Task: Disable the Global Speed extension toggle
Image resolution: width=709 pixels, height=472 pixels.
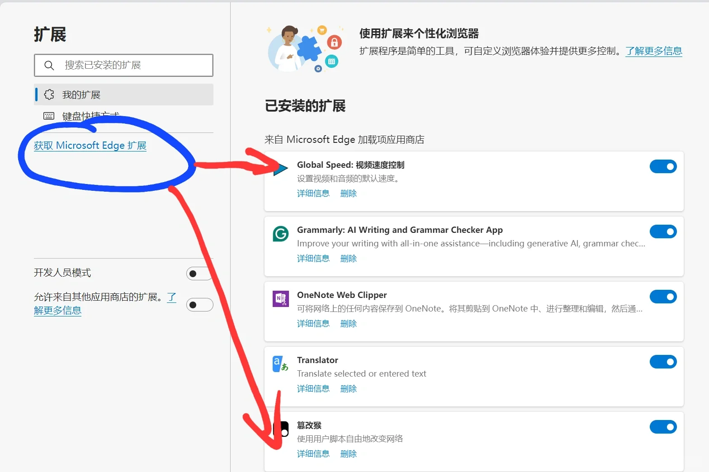Action: pyautogui.click(x=663, y=167)
